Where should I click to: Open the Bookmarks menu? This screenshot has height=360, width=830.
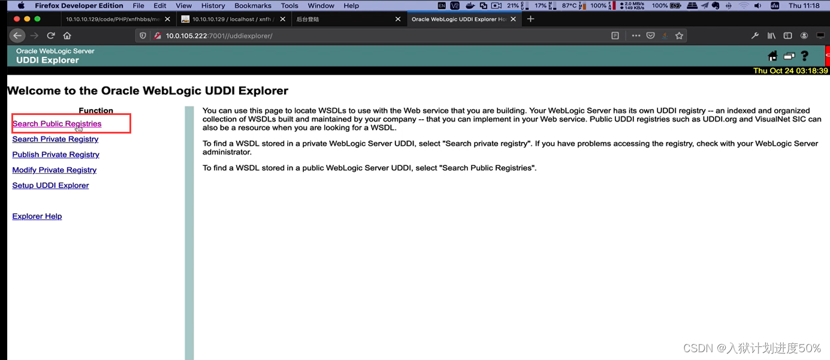pyautogui.click(x=253, y=5)
